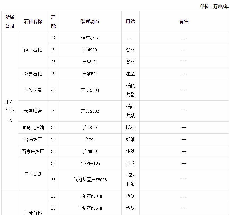The height and width of the screenshot is (215, 230).
Task: Click the 气相装置产K8003 cell
Action: click(90, 180)
